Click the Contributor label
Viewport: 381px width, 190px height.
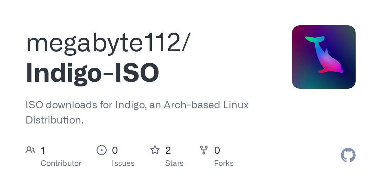coord(61,163)
